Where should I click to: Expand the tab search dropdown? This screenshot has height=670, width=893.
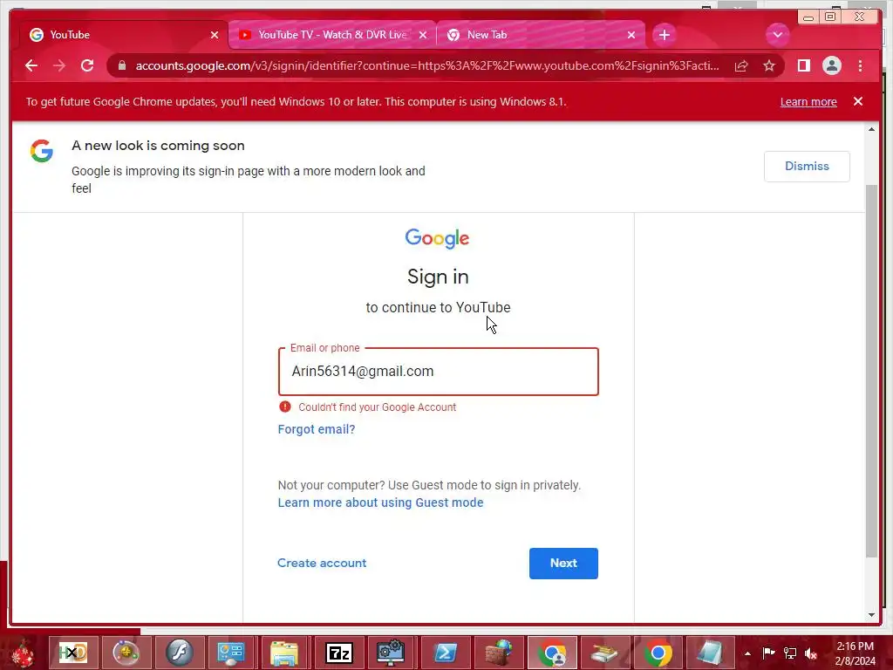click(777, 35)
